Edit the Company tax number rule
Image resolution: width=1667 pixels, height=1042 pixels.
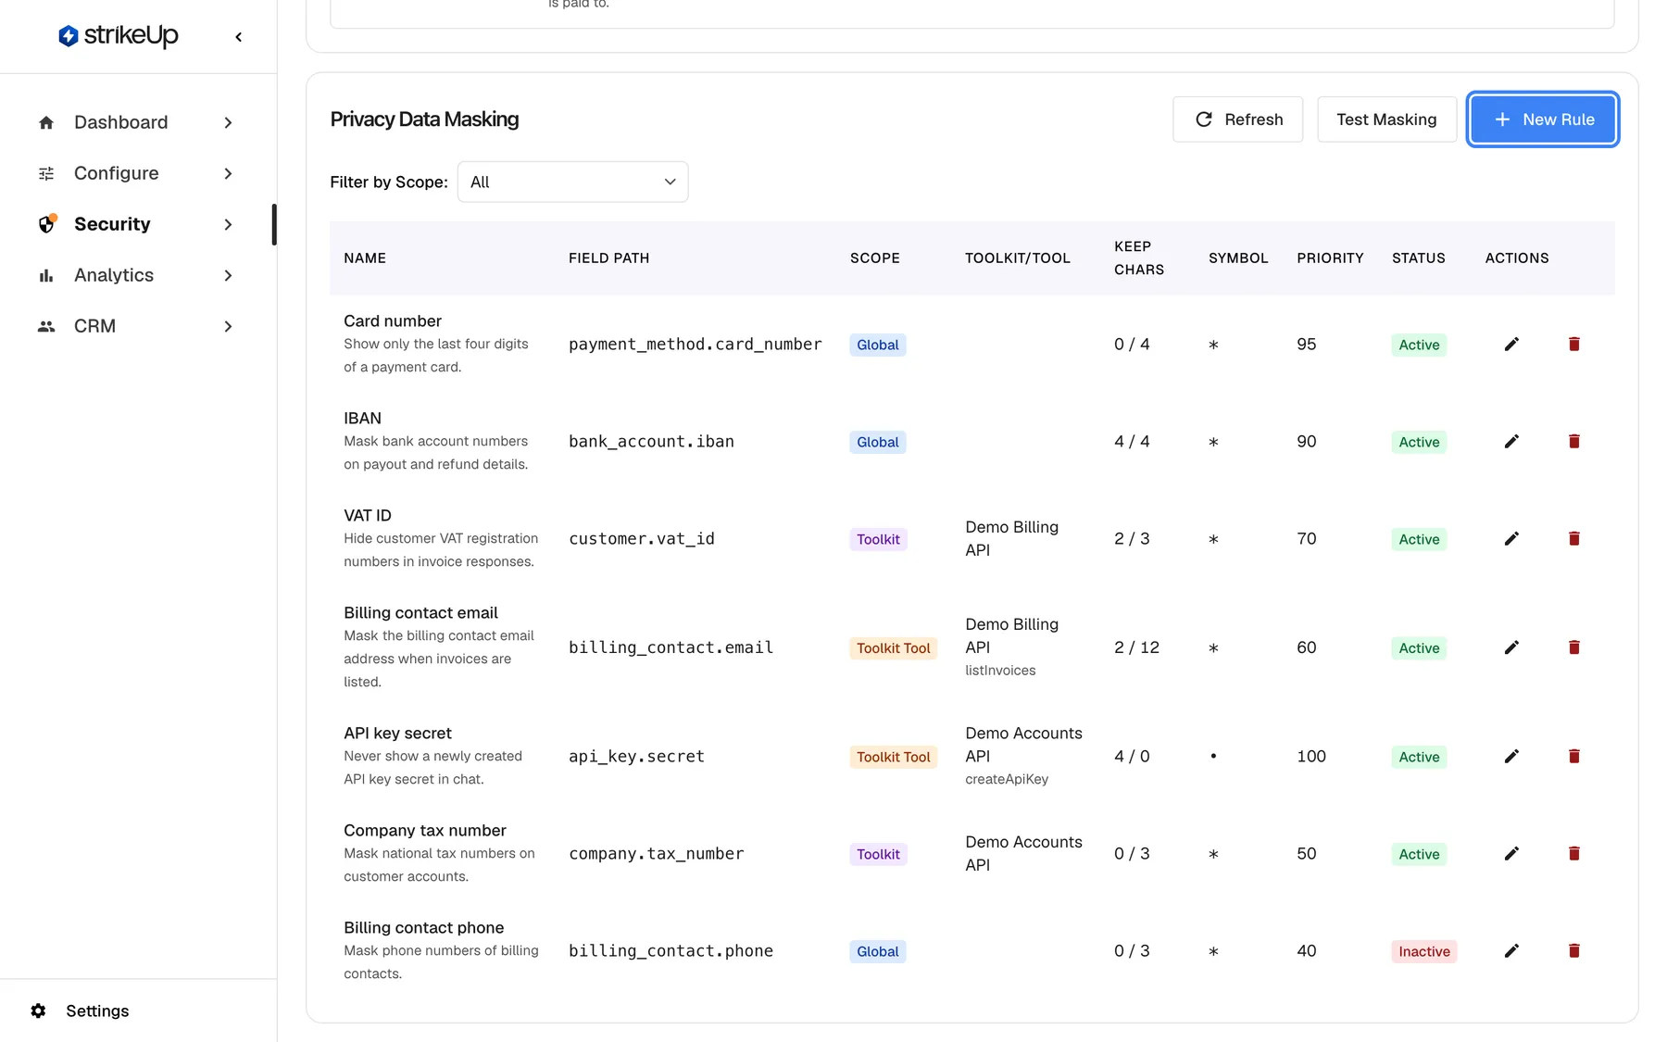click(x=1511, y=854)
